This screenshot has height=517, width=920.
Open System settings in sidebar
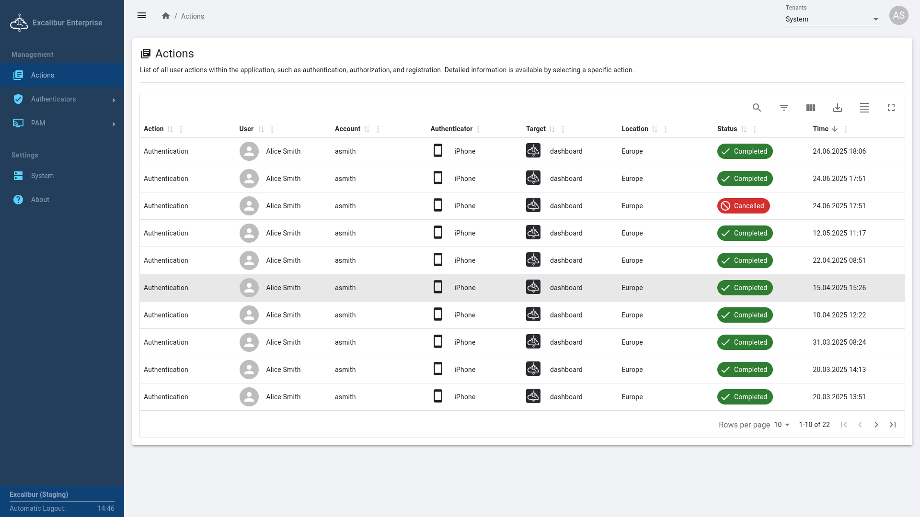point(42,176)
